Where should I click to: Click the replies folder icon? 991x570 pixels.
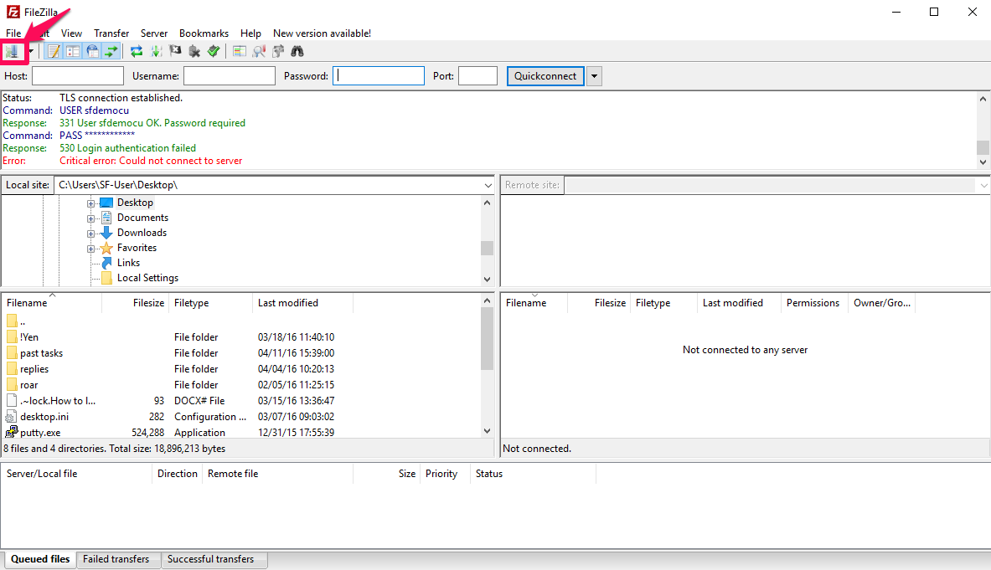[x=12, y=368]
